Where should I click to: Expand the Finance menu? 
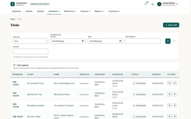click(85, 11)
